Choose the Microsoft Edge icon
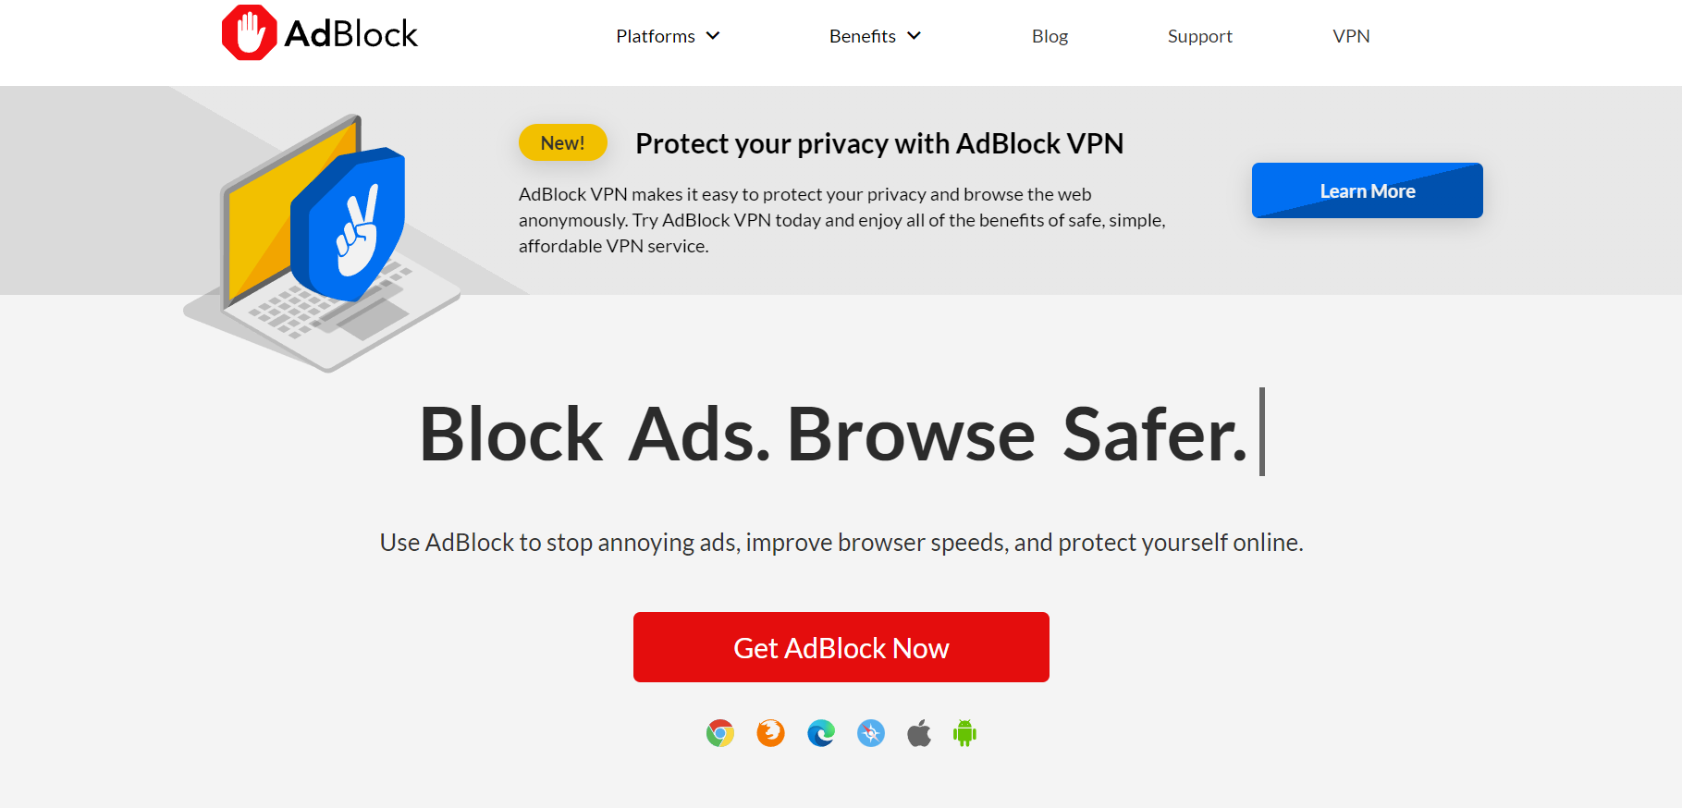 821,733
